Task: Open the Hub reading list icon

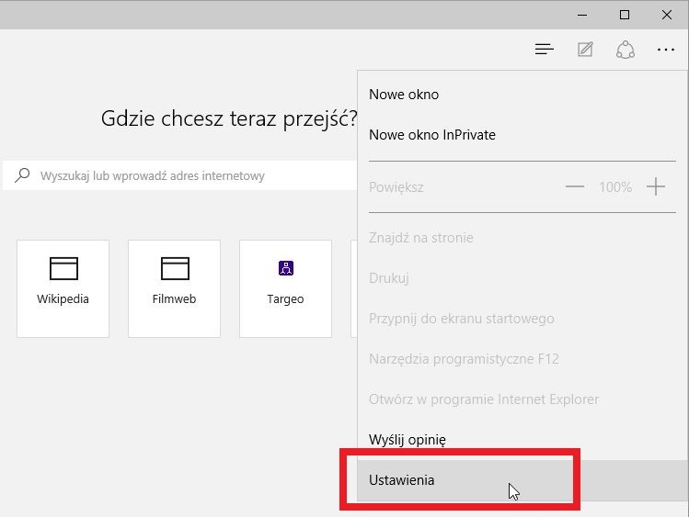Action: pyautogui.click(x=544, y=50)
